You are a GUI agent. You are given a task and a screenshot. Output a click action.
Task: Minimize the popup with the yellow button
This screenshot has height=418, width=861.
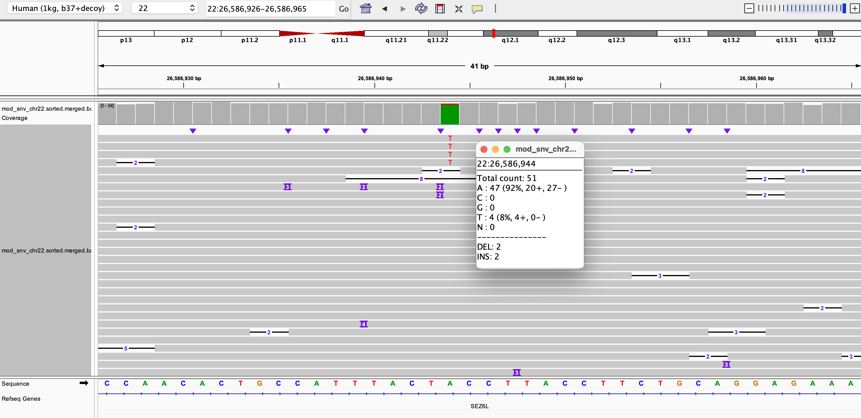point(495,149)
